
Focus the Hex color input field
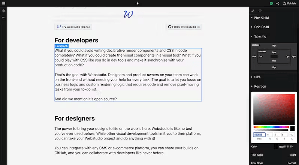pos(259,135)
